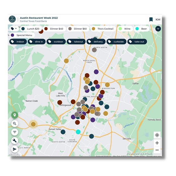Select the dark teal marker by Sunset Valley
The width and height of the screenshot is (176, 176).
tap(63, 132)
